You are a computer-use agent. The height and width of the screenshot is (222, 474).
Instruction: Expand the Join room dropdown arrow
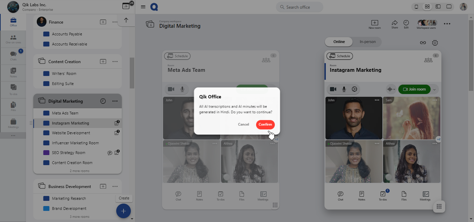coord(434,89)
